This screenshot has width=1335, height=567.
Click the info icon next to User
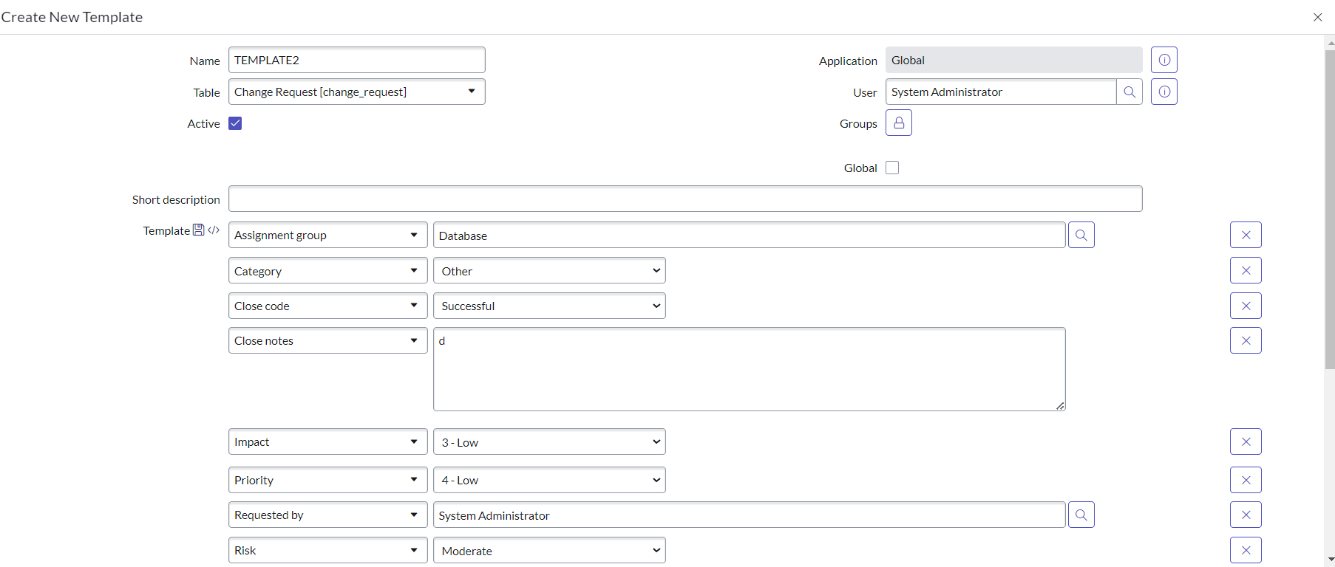tap(1164, 92)
